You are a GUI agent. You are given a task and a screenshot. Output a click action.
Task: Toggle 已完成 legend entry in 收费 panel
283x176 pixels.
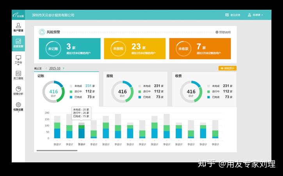[x=220, y=97]
